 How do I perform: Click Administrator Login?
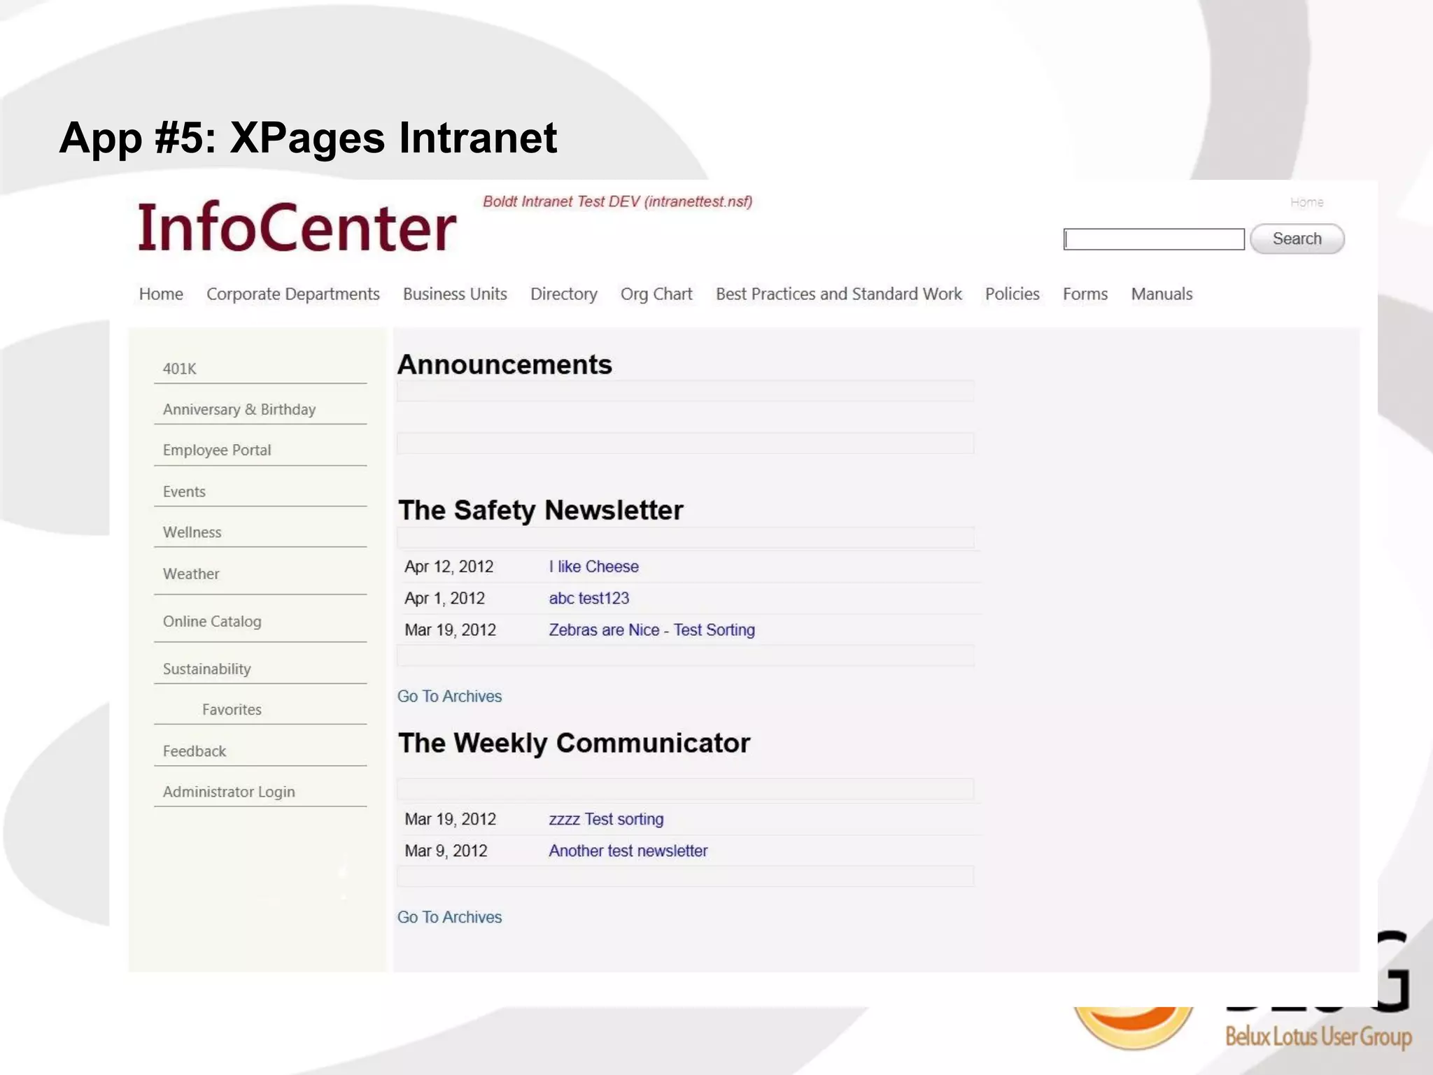click(229, 792)
